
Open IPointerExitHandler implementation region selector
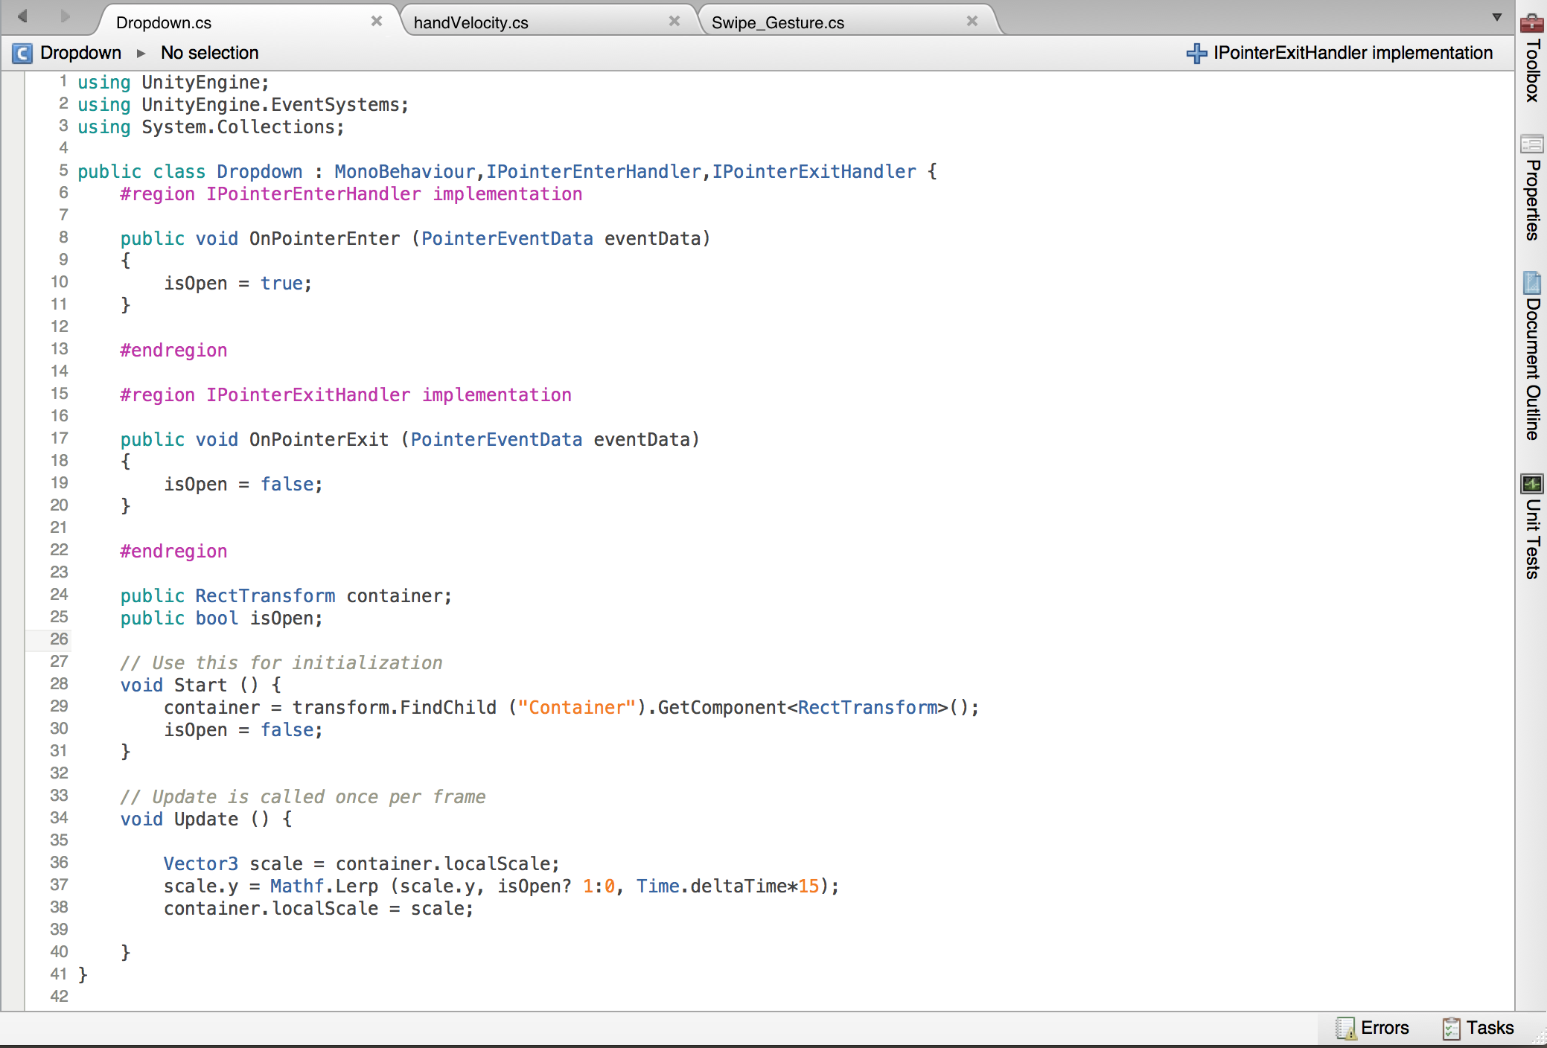pos(1353,53)
